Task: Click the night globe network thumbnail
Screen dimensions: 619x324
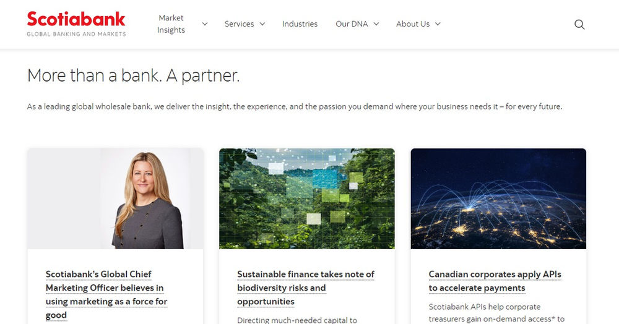Action: 498,198
